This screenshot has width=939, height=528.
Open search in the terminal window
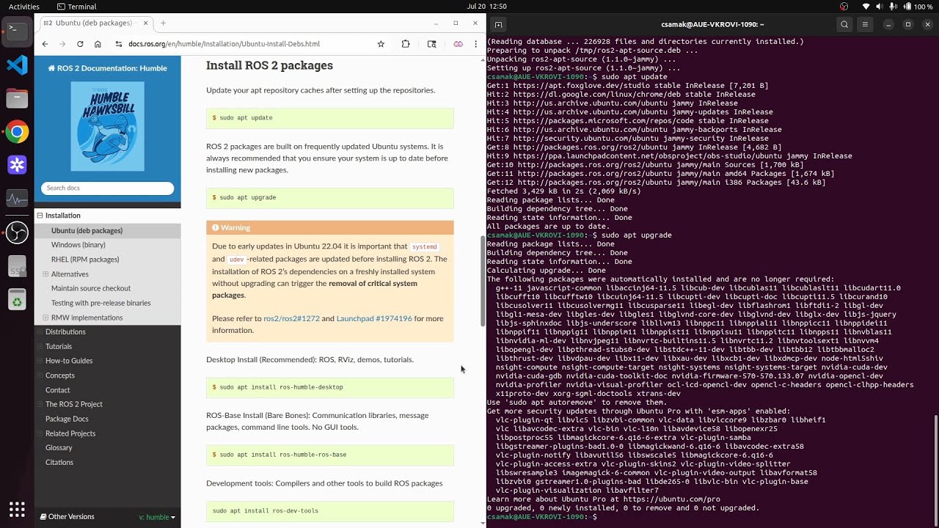pyautogui.click(x=844, y=24)
